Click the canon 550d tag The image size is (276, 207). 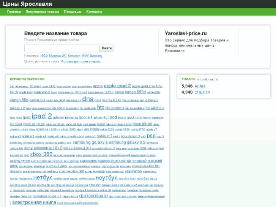[x=135, y=92]
